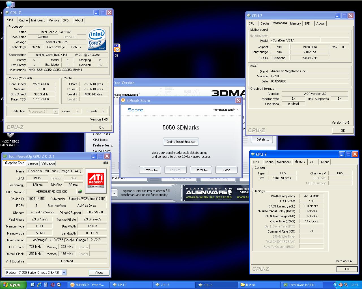The height and width of the screenshot is (289, 362).
Task: Click the Chipset value PT880 Pro
Action: pyautogui.click(x=310, y=47)
